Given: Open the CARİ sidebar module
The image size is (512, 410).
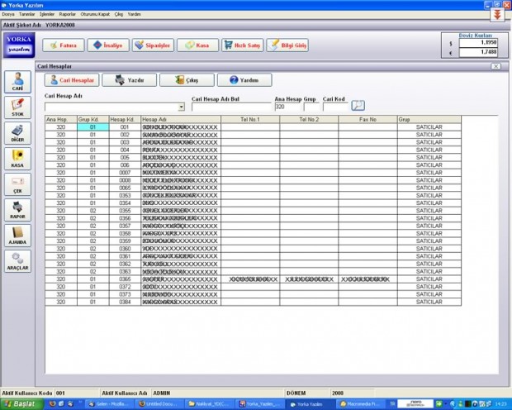Looking at the screenshot, I should 17,82.
